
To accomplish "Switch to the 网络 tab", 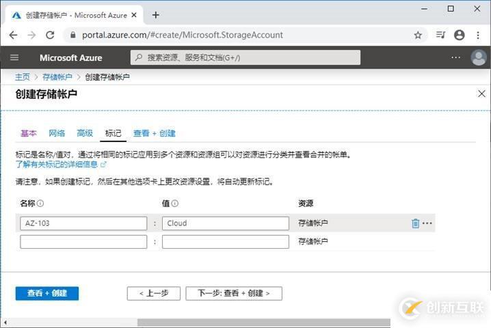I will pos(57,133).
